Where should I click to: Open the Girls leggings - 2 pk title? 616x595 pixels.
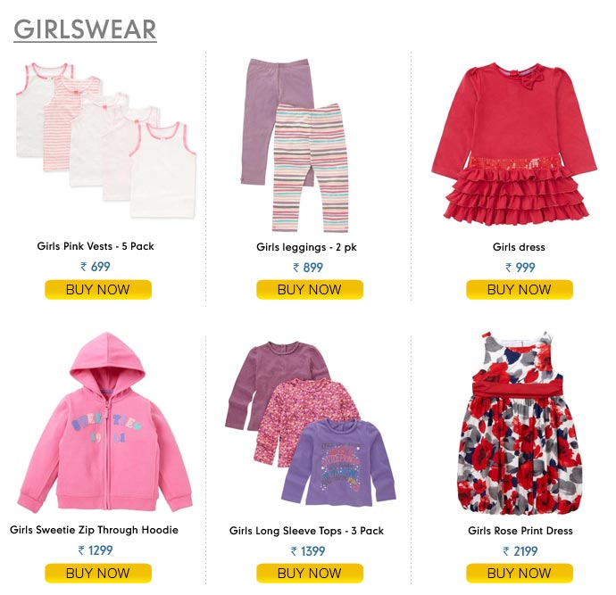coord(306,247)
